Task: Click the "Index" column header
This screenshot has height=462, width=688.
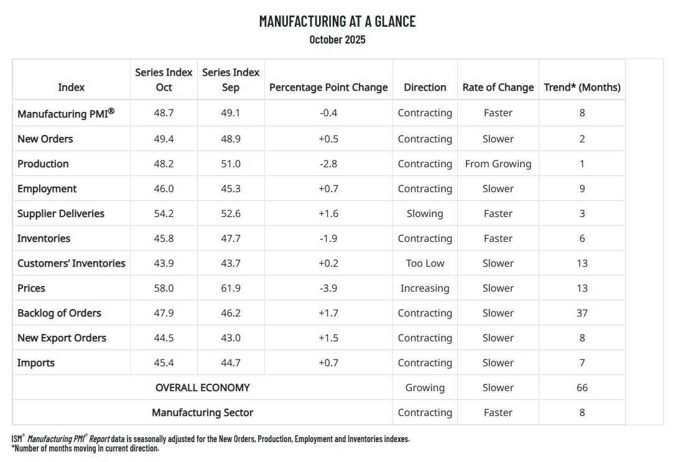Action: [x=72, y=88]
